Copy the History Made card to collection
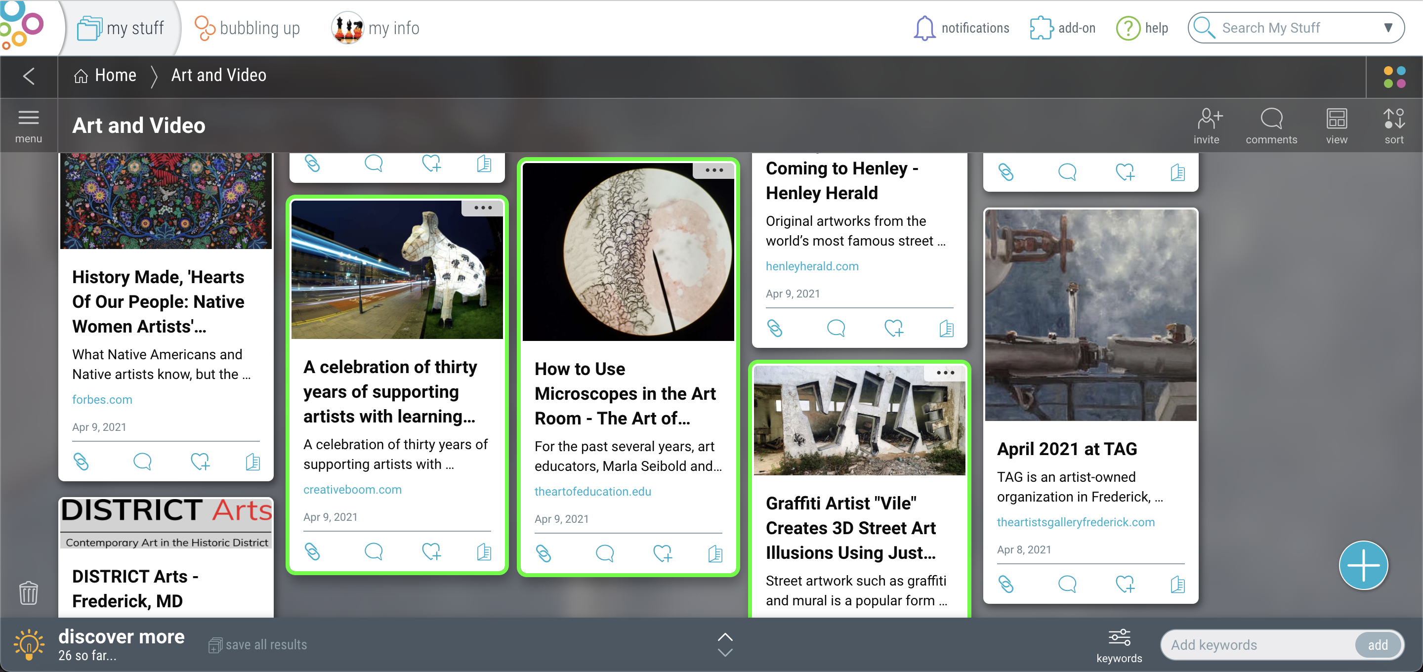Viewport: 1423px width, 672px height. (x=252, y=461)
